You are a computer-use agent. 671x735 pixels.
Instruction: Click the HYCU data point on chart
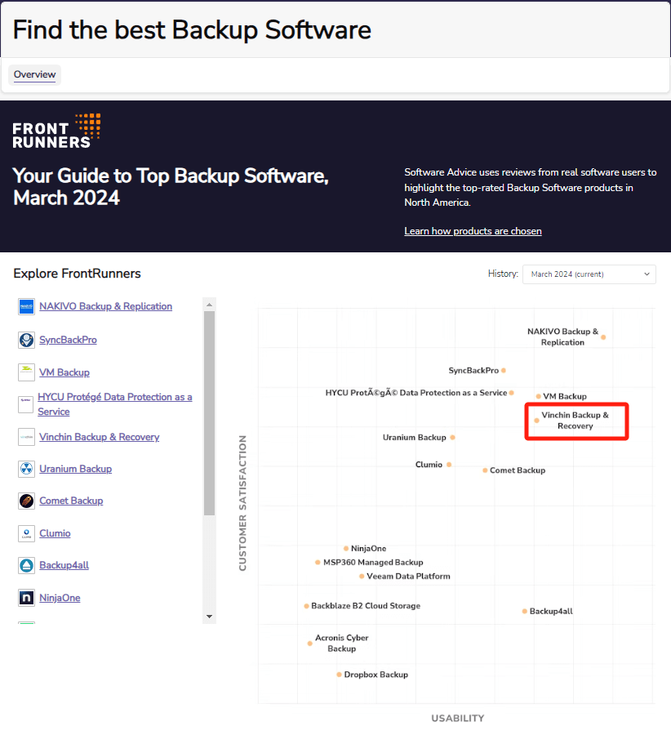tap(512, 393)
